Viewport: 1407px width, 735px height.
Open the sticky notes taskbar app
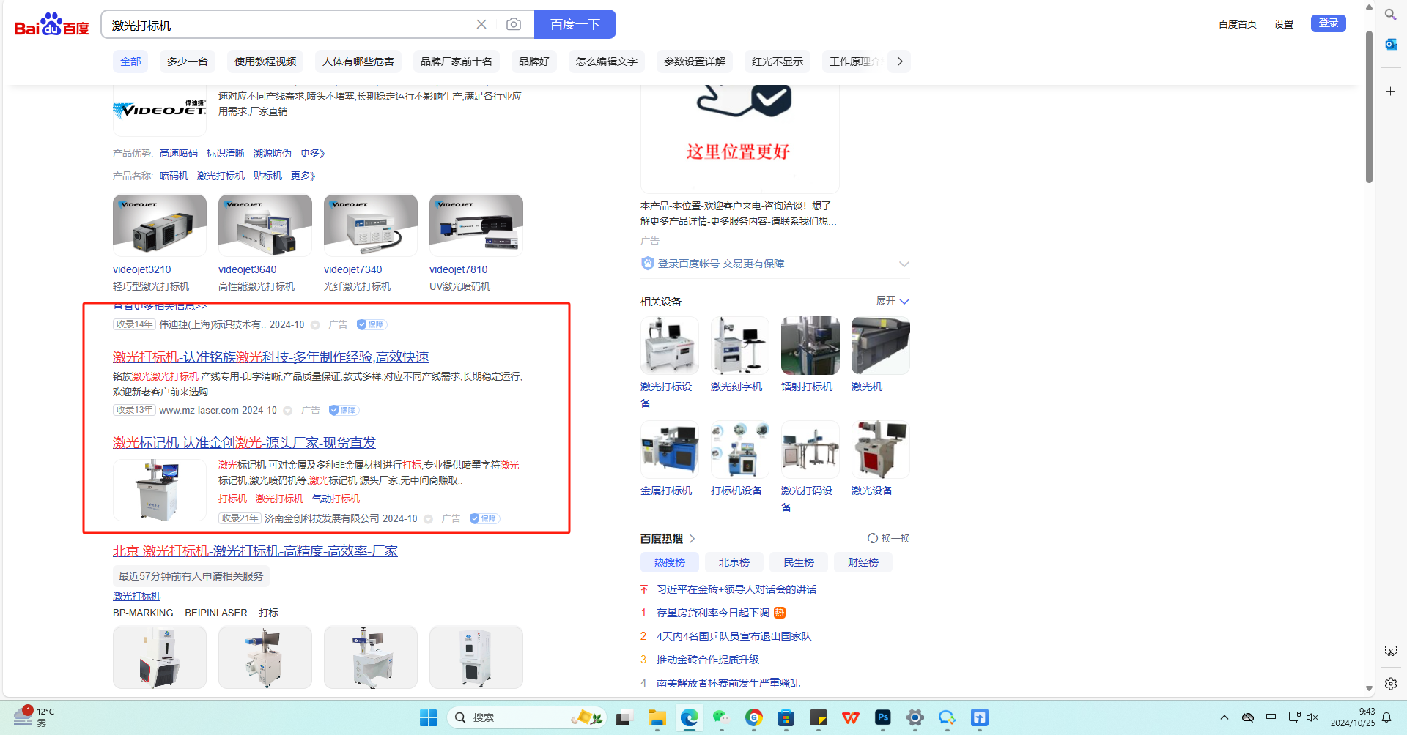[819, 717]
